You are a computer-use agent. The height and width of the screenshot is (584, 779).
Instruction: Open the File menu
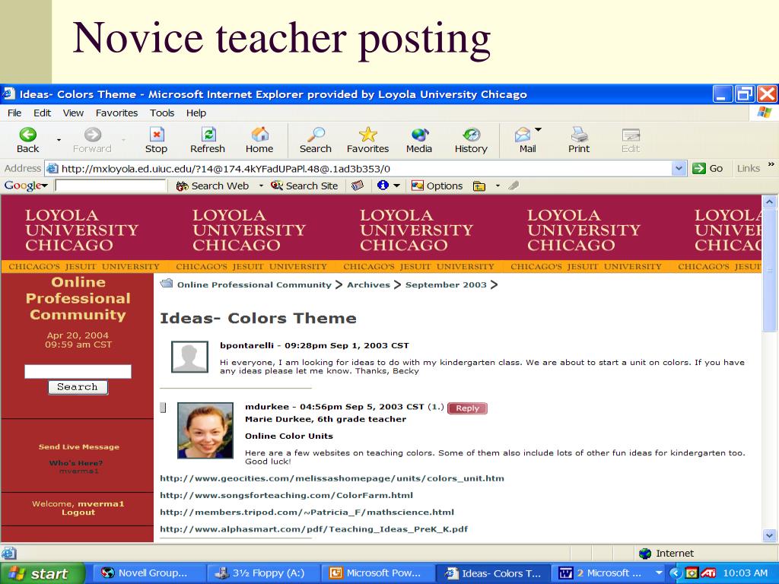(x=14, y=113)
